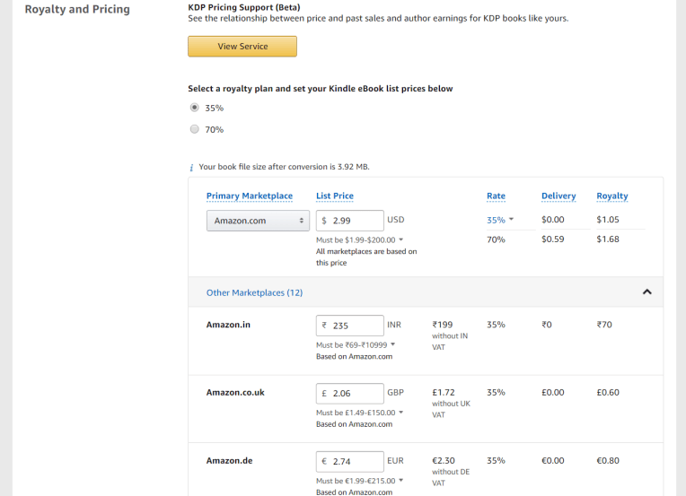Open the Primary Marketplace Amazon.com dropdown
The width and height of the screenshot is (686, 496).
(258, 221)
